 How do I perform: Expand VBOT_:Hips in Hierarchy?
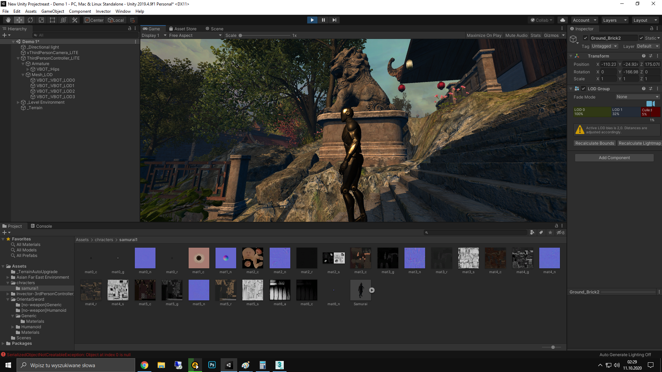pos(28,69)
